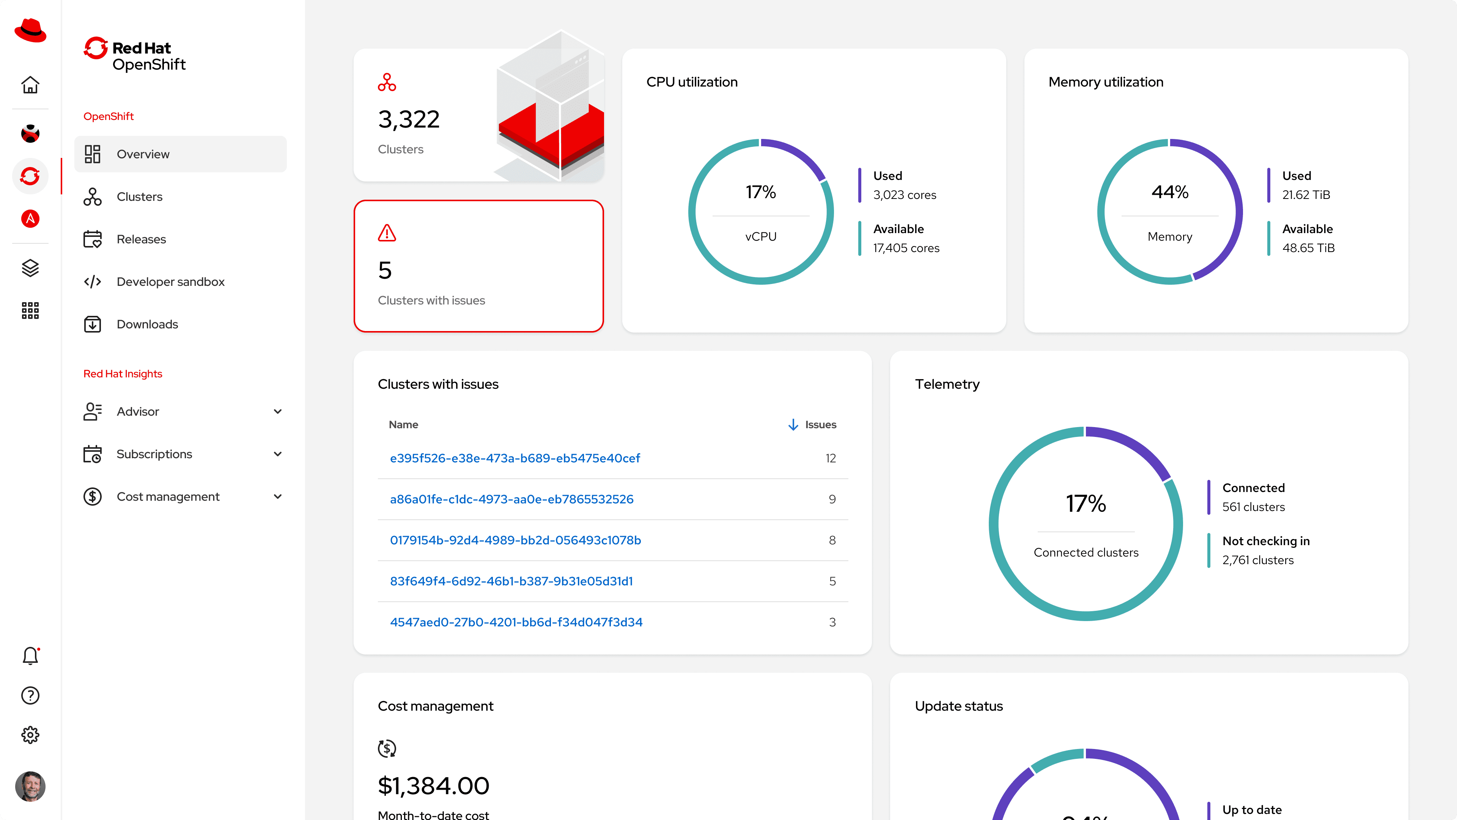Go to Releases nav item

181,239
